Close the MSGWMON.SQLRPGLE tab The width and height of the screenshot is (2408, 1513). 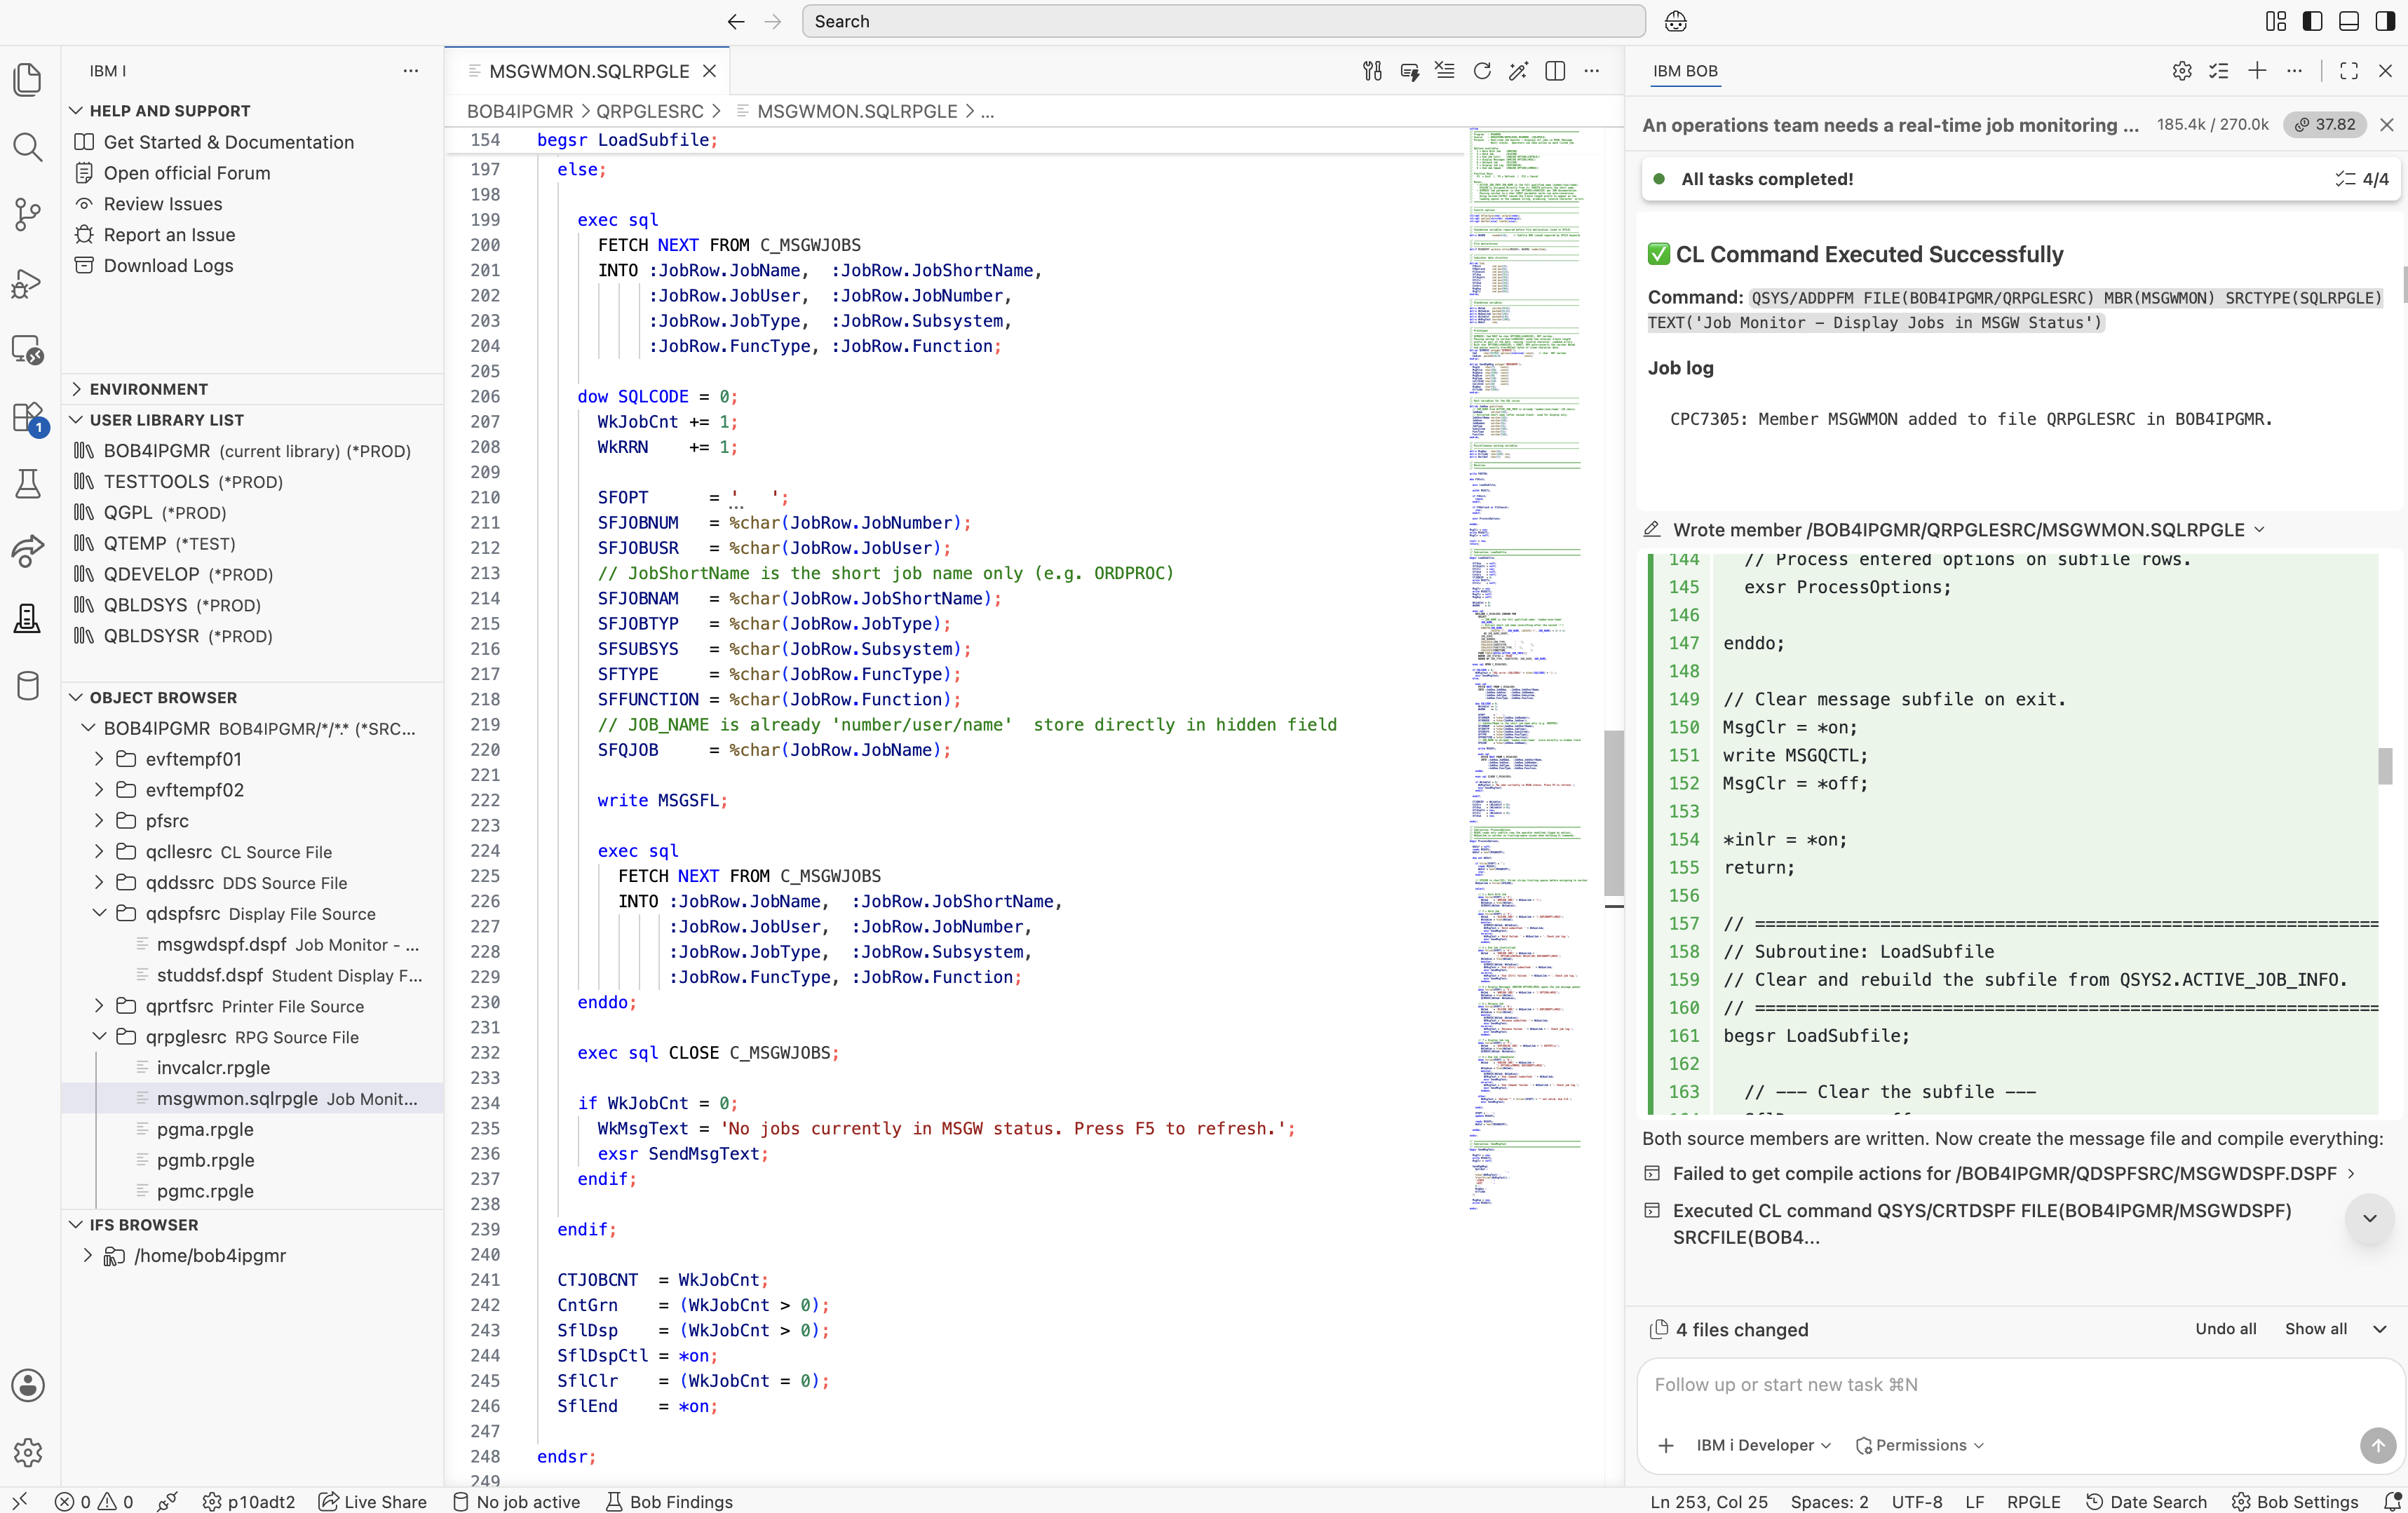[x=709, y=71]
